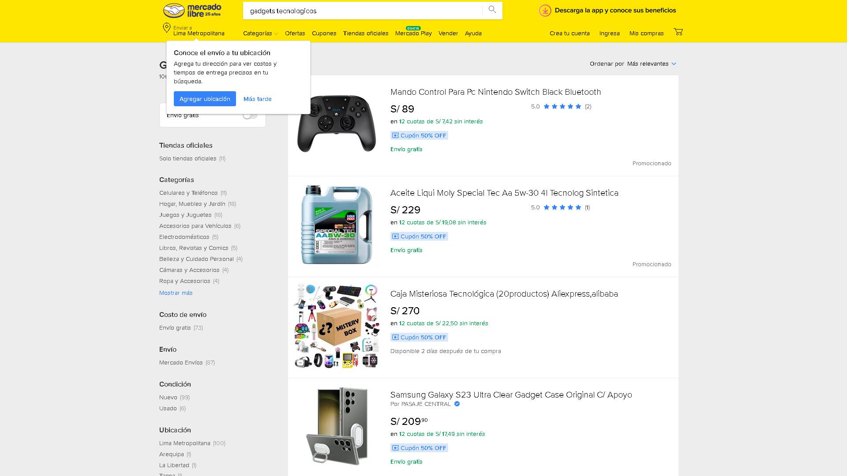Open the Más relevantes sort dropdown
This screenshot has width=847, height=476.
click(652, 64)
